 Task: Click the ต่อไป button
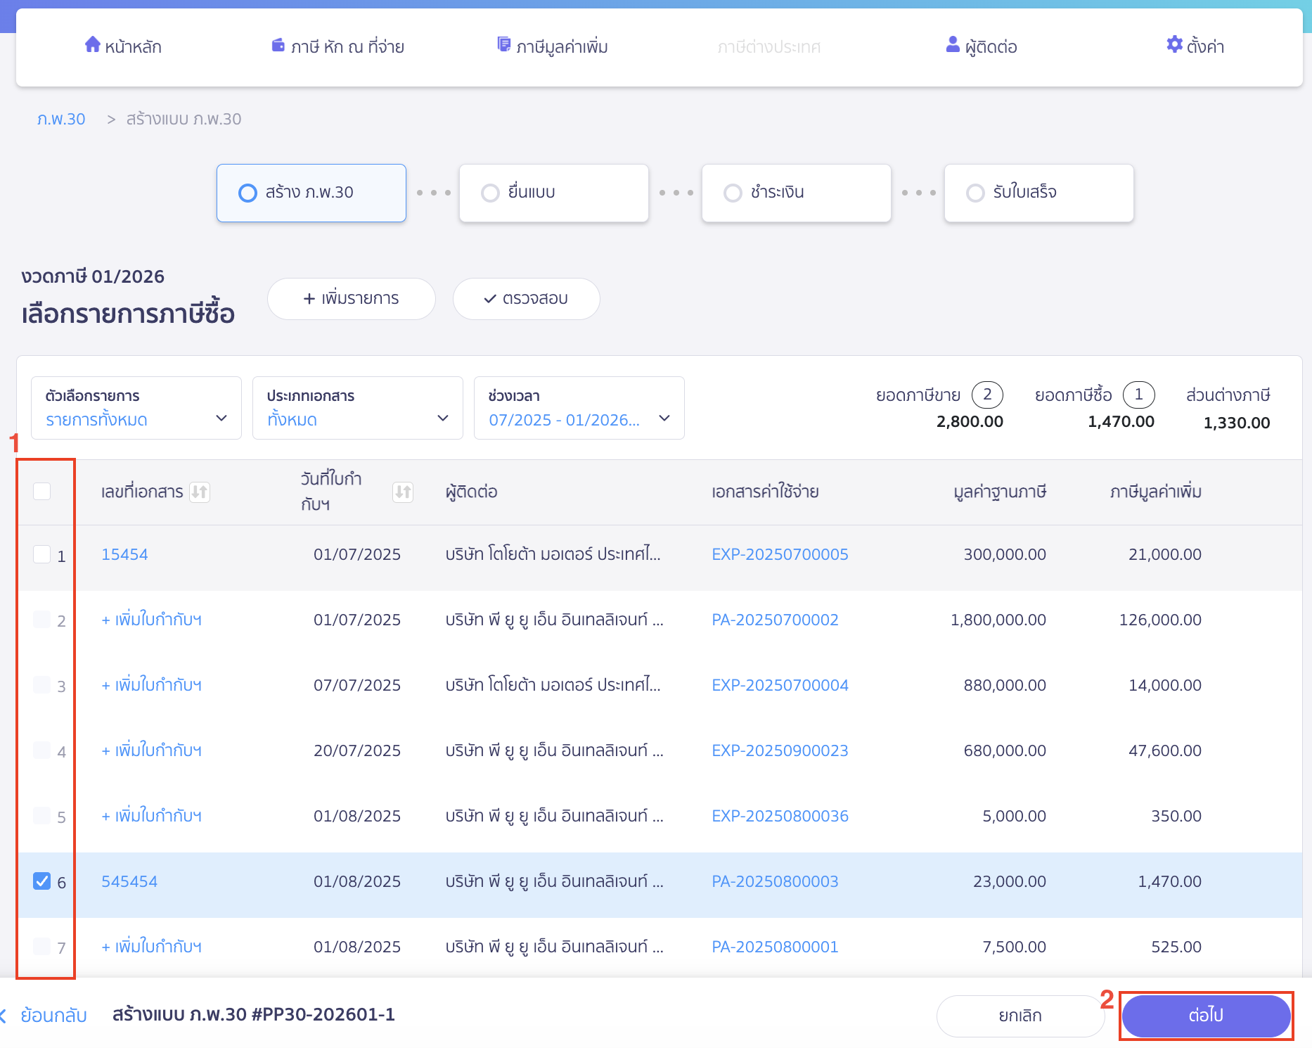1206,1015
